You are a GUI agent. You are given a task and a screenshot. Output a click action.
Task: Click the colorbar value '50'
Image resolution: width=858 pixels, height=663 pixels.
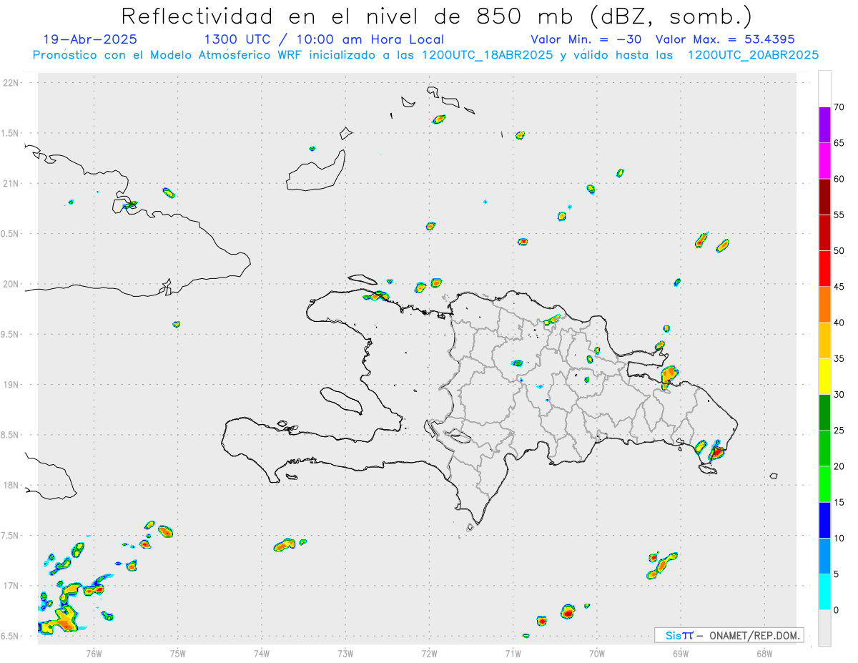pos(839,251)
